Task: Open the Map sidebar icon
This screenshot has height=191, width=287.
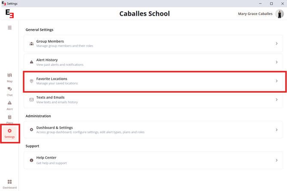Action: pos(10,75)
